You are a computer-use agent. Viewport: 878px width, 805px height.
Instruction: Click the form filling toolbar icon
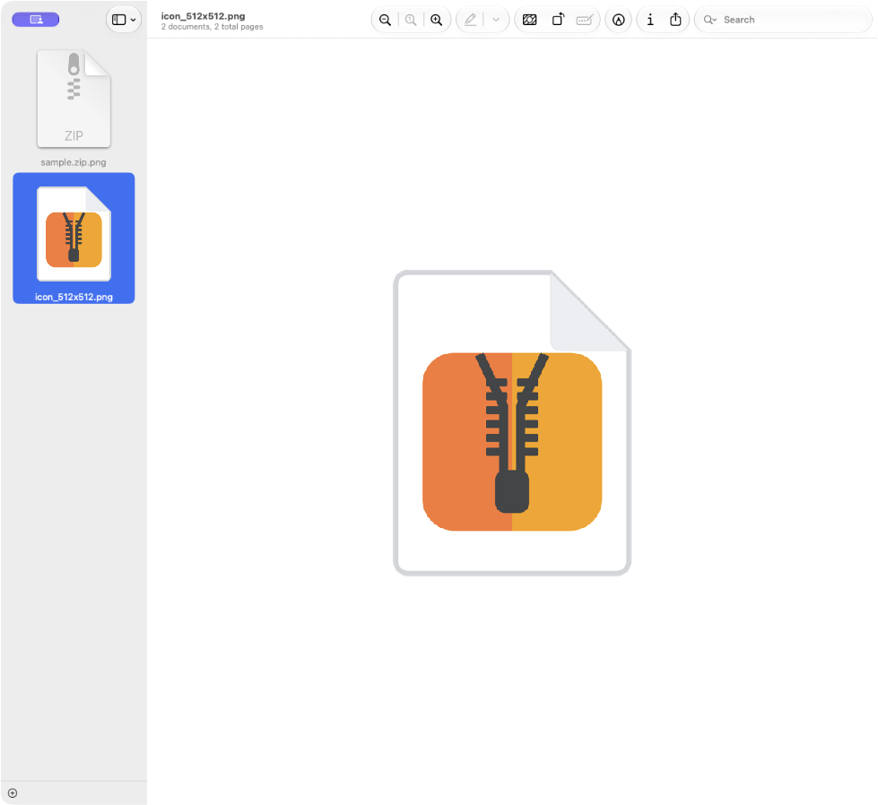585,20
